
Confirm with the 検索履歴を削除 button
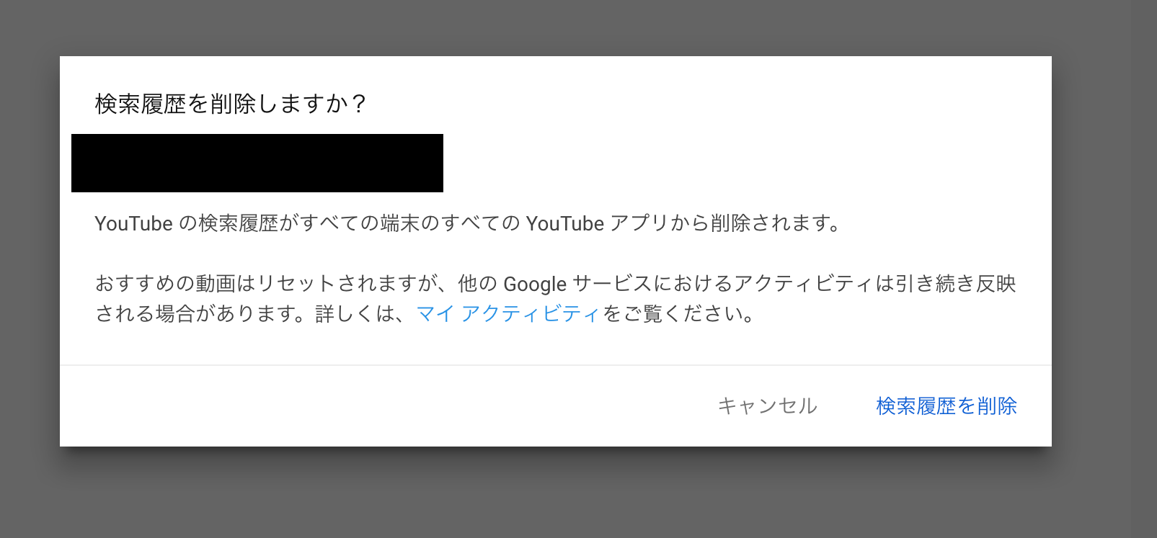coord(946,406)
